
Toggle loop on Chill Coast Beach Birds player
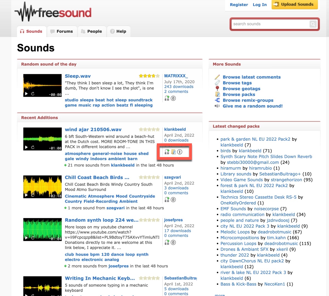click(x=33, y=195)
